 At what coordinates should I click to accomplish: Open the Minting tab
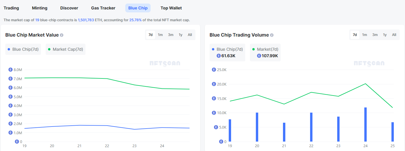(x=39, y=8)
